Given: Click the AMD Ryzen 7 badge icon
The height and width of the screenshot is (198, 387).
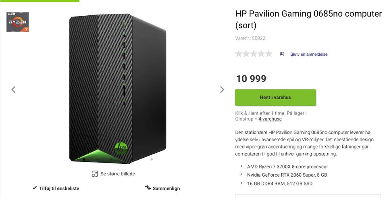Looking at the screenshot, I should click(18, 22).
